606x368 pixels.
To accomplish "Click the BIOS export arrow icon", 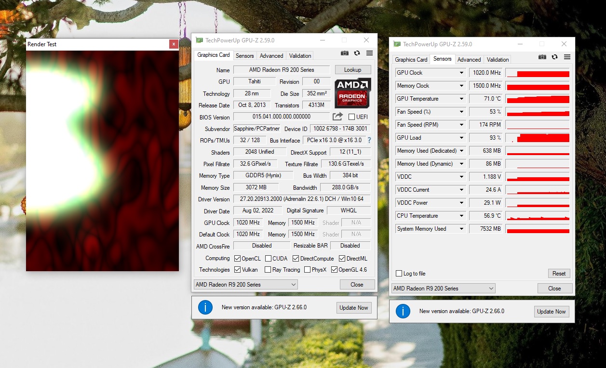I will click(x=337, y=117).
